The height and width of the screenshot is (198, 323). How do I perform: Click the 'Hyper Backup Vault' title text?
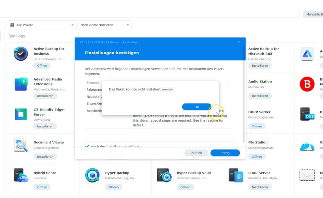(194, 173)
